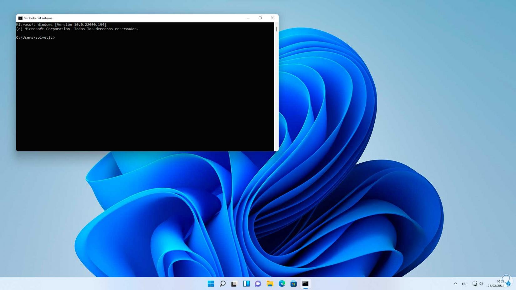The width and height of the screenshot is (516, 290).
Task: Minimize the Símbolo del sistema window
Action: pyautogui.click(x=248, y=18)
